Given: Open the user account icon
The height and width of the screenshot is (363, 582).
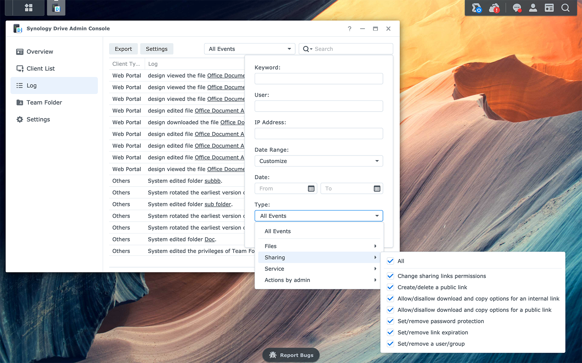Looking at the screenshot, I should (533, 8).
